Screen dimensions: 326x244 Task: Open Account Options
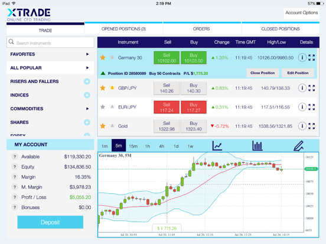point(301,13)
